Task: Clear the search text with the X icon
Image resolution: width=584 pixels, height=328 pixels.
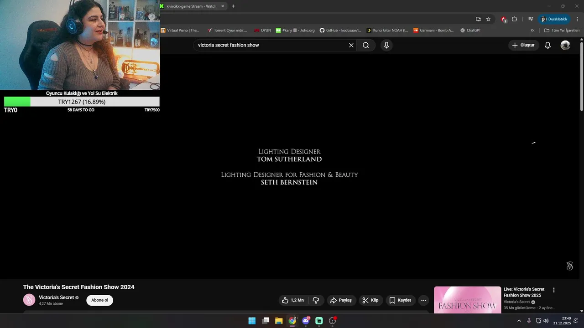Action: (351, 45)
